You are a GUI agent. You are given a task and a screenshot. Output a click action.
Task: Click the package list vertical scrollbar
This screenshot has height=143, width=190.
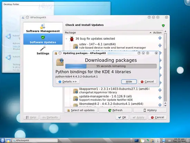point(165,67)
